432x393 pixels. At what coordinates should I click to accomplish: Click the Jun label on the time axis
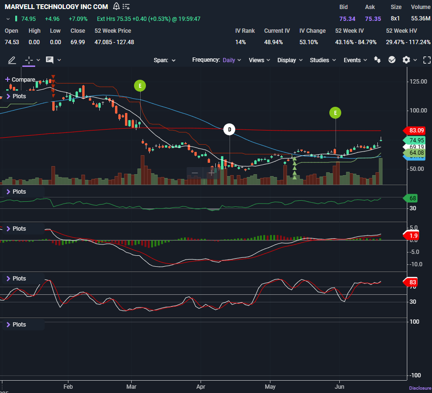pos(339,387)
